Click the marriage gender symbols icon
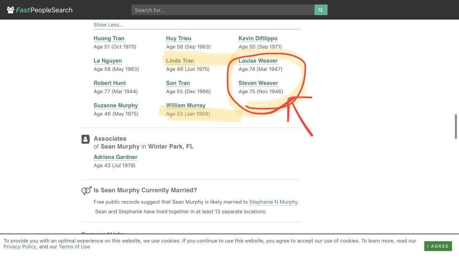This screenshot has width=459, height=258. click(x=86, y=191)
